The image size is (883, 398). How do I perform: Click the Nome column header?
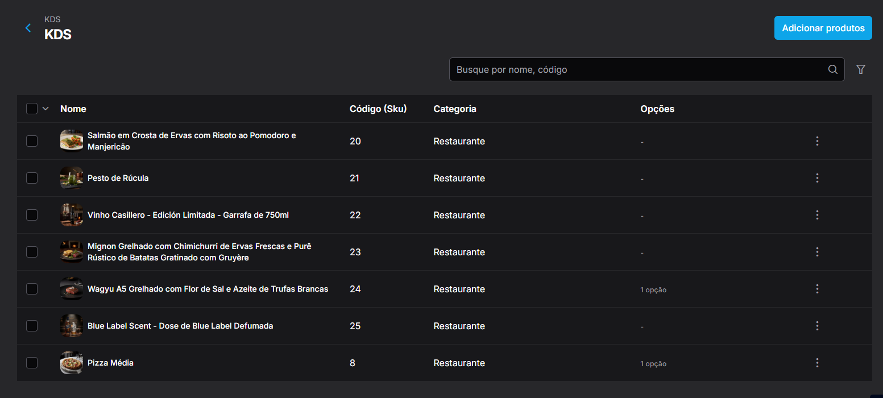[73, 109]
